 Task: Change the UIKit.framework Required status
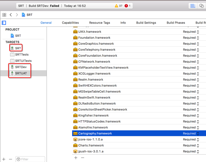coord(191,32)
